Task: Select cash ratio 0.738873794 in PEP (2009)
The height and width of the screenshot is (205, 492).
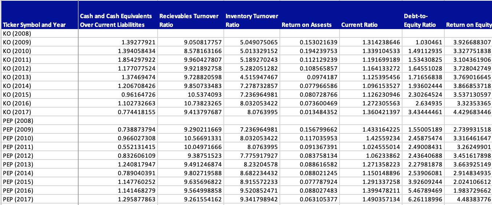Action: click(x=118, y=129)
